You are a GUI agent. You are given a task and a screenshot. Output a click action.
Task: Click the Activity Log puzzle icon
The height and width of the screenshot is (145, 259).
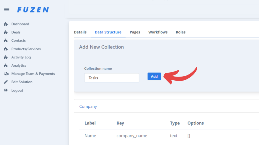click(6, 57)
